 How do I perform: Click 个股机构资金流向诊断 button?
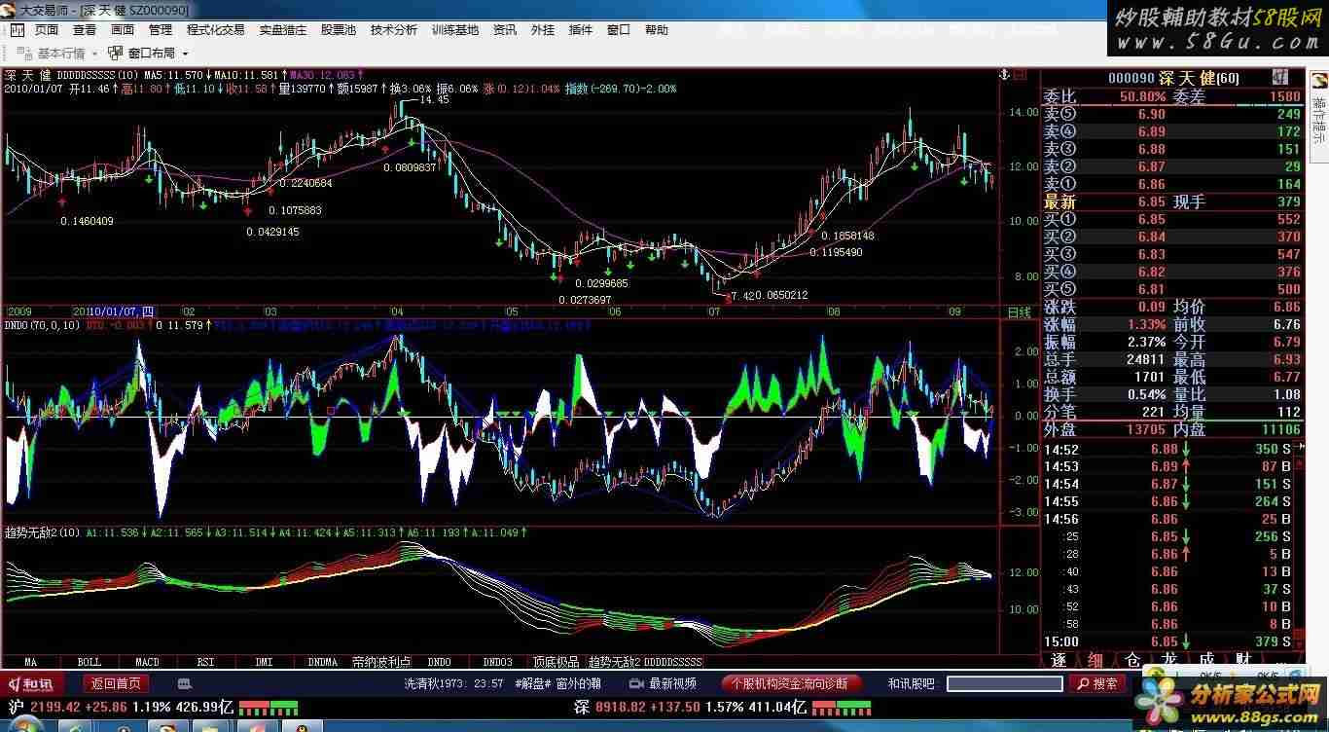pyautogui.click(x=791, y=683)
